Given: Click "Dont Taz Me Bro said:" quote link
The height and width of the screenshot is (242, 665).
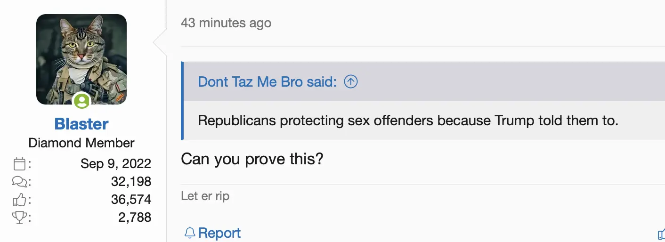Looking at the screenshot, I should tap(267, 82).
